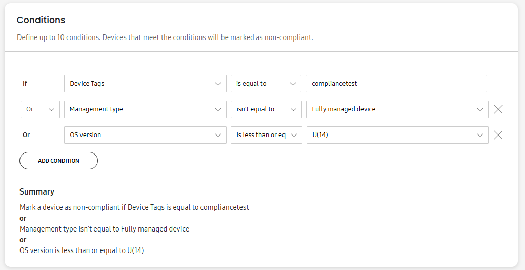Focus the compliancetest value field
The height and width of the screenshot is (270, 525).
(x=396, y=84)
